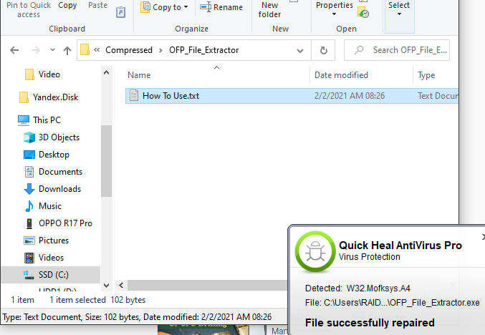
Task: Click the horizontal scroll left arrow
Action: (121, 285)
